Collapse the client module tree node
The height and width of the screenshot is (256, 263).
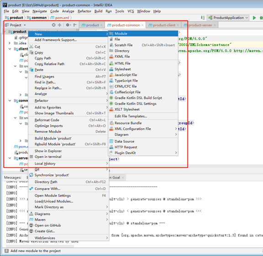coord(10,49)
